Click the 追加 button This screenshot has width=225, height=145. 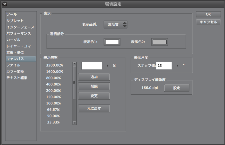point(94,77)
